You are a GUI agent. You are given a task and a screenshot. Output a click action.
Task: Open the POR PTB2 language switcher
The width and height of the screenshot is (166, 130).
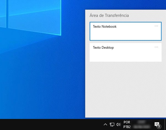point(127,124)
